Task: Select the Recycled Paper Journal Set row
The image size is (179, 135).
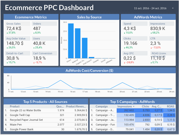Action: coord(46,120)
